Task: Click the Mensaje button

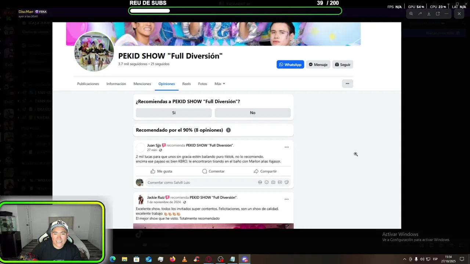Action: pyautogui.click(x=318, y=65)
